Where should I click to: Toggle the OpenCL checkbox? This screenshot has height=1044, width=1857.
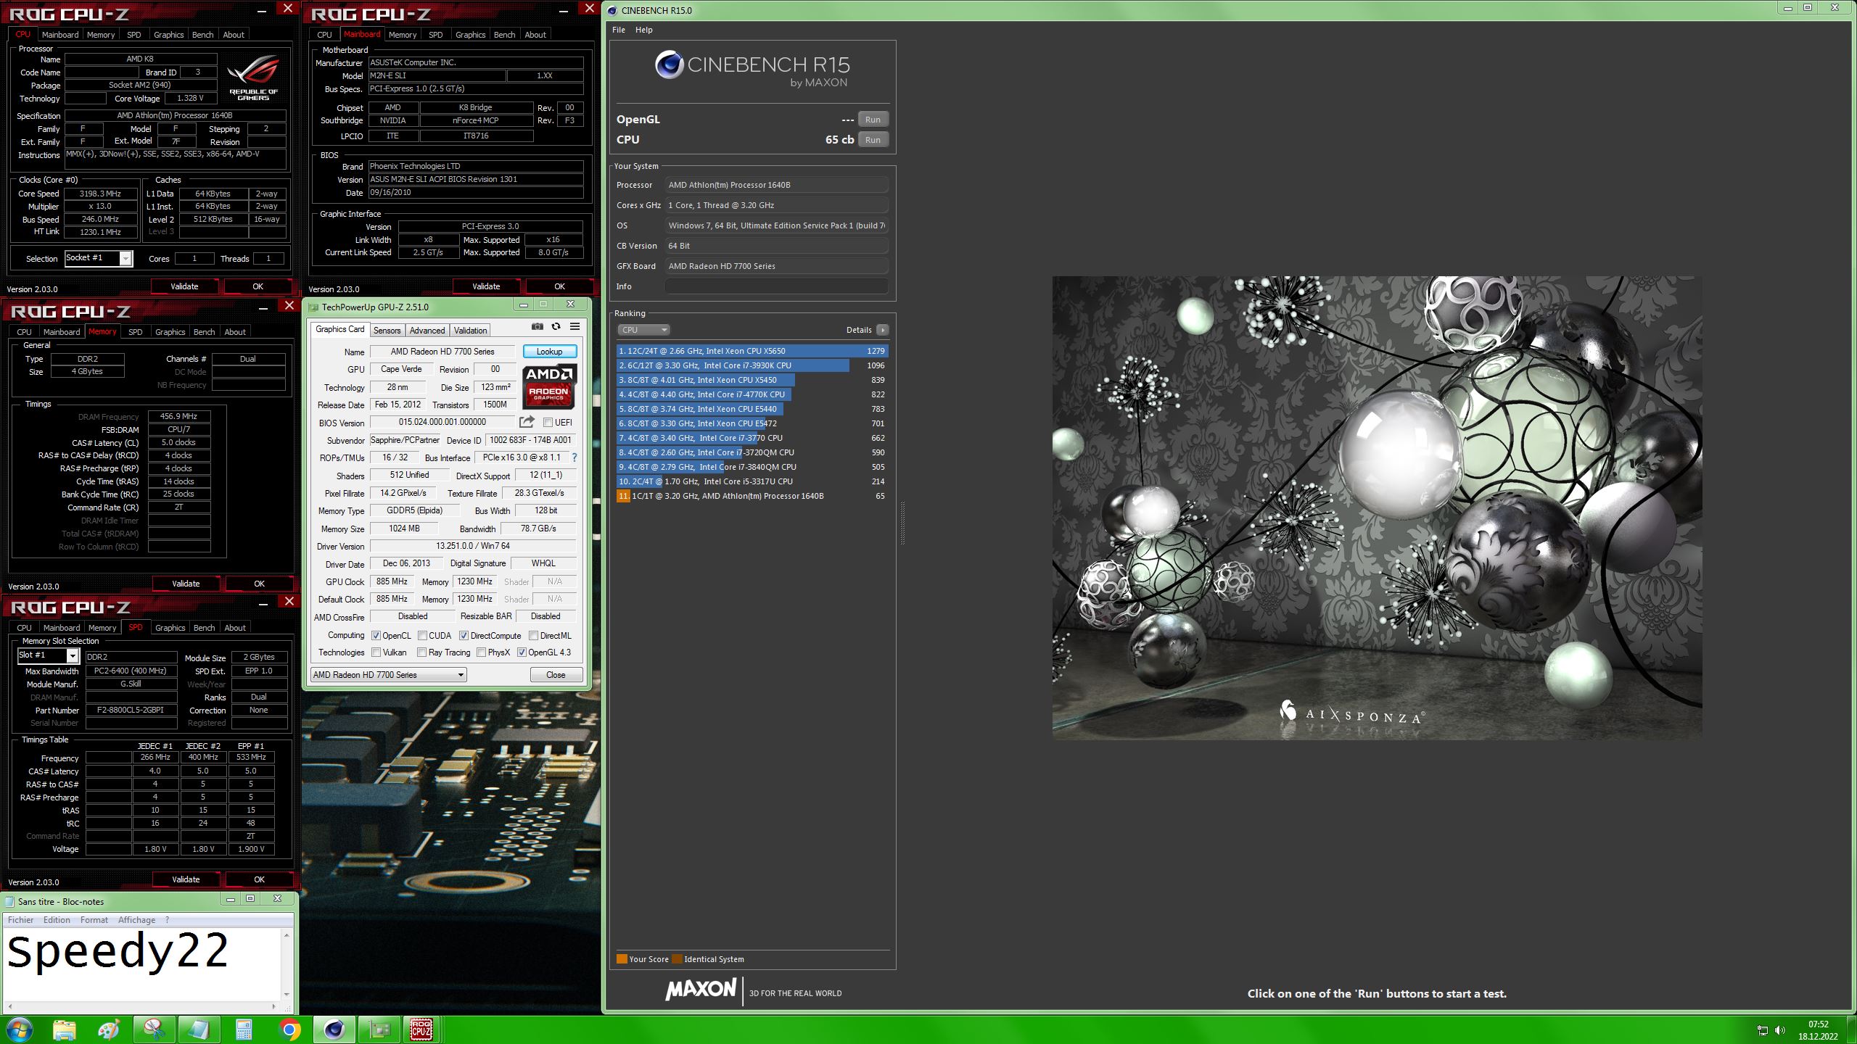pos(376,635)
